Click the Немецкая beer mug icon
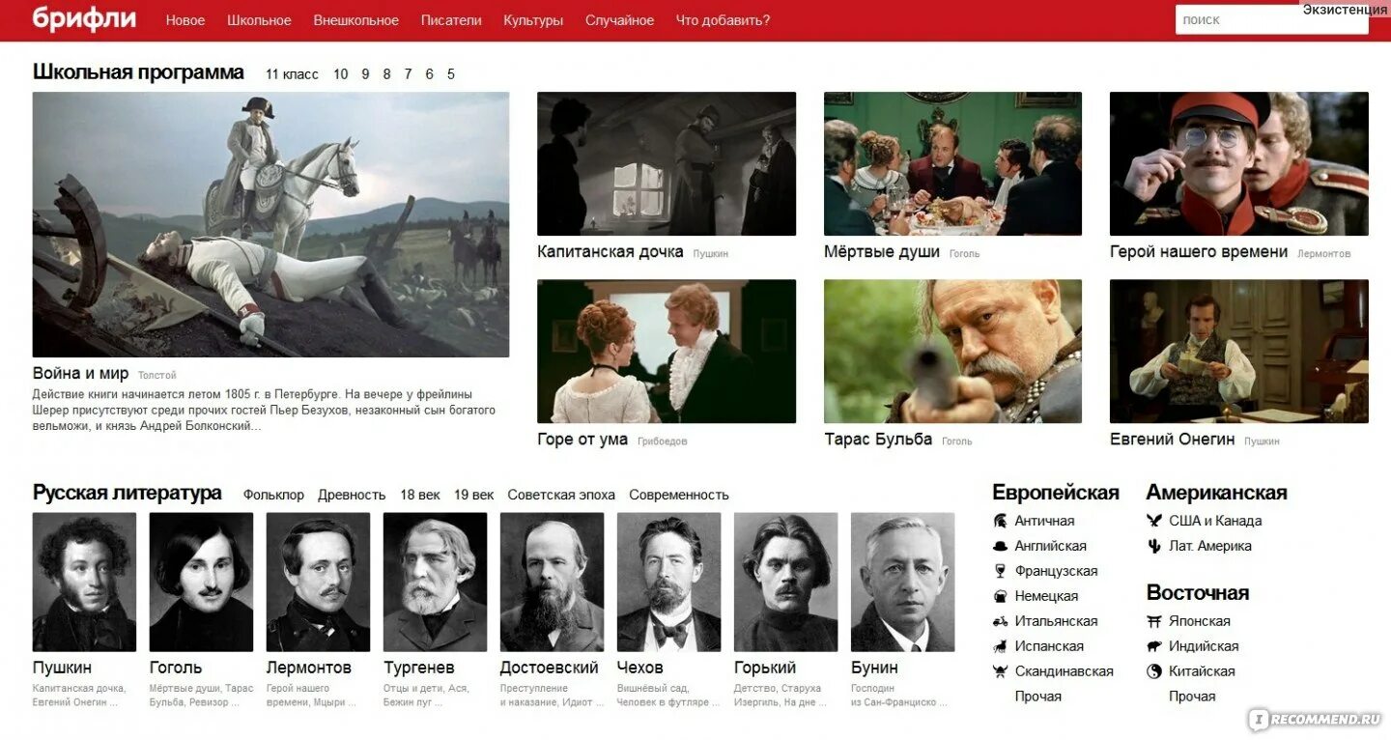The image size is (1391, 740). (1000, 596)
